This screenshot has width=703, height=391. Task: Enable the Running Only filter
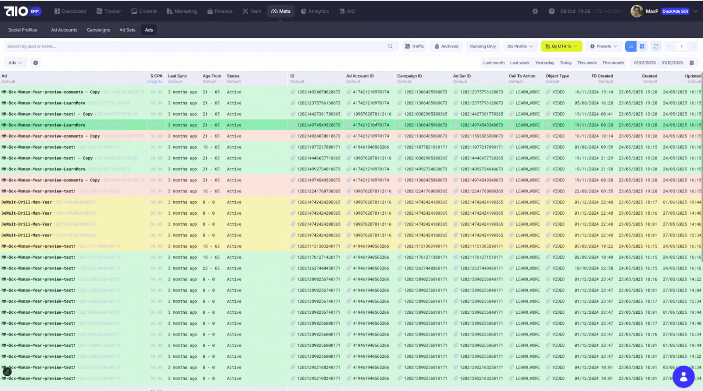click(x=482, y=46)
